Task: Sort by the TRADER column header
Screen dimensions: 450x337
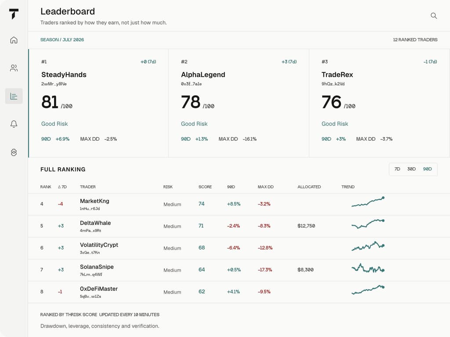Action: [88, 187]
